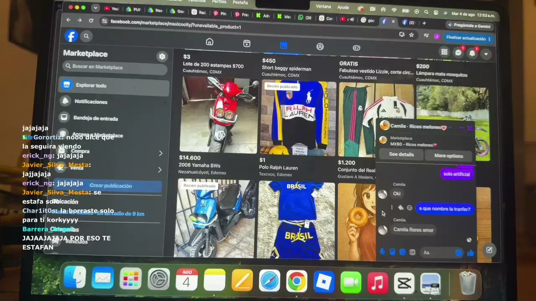Image resolution: width=536 pixels, height=301 pixels.
Task: Open the blue scooter listing photo
Action: 215,218
